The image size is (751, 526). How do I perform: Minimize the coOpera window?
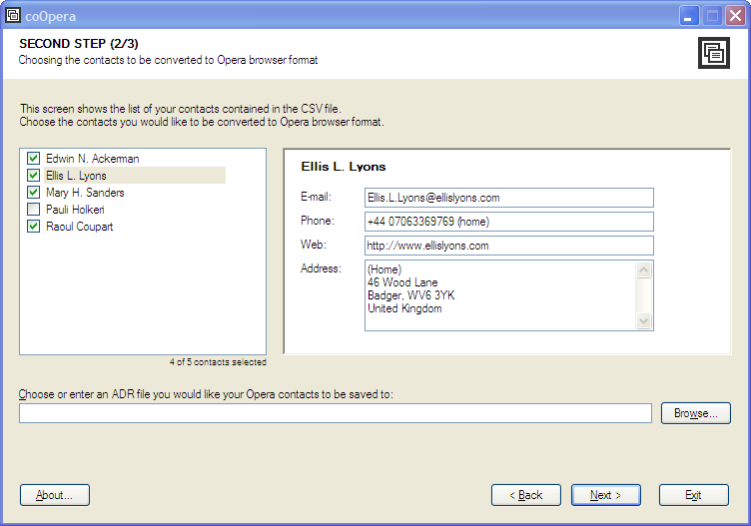689,16
